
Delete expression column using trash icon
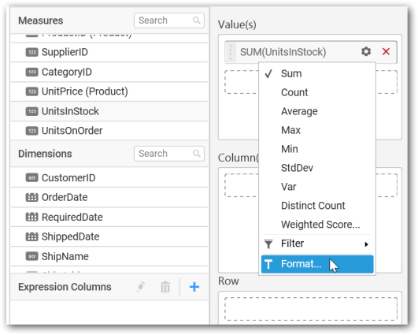(165, 287)
